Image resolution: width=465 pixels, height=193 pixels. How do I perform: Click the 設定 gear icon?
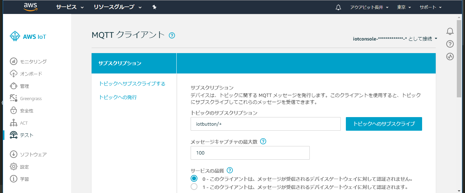(14, 167)
